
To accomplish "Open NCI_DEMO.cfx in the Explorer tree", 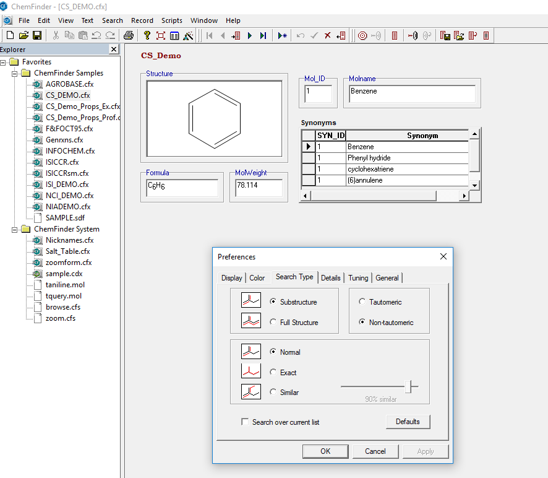I will [69, 196].
